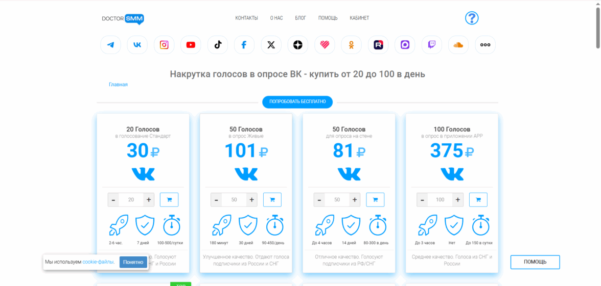Increase quantity on the 30₽ package
The image size is (601, 286).
149,200
